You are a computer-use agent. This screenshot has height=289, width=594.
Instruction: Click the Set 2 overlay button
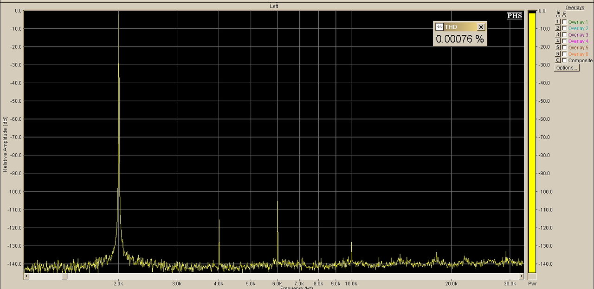(558, 28)
